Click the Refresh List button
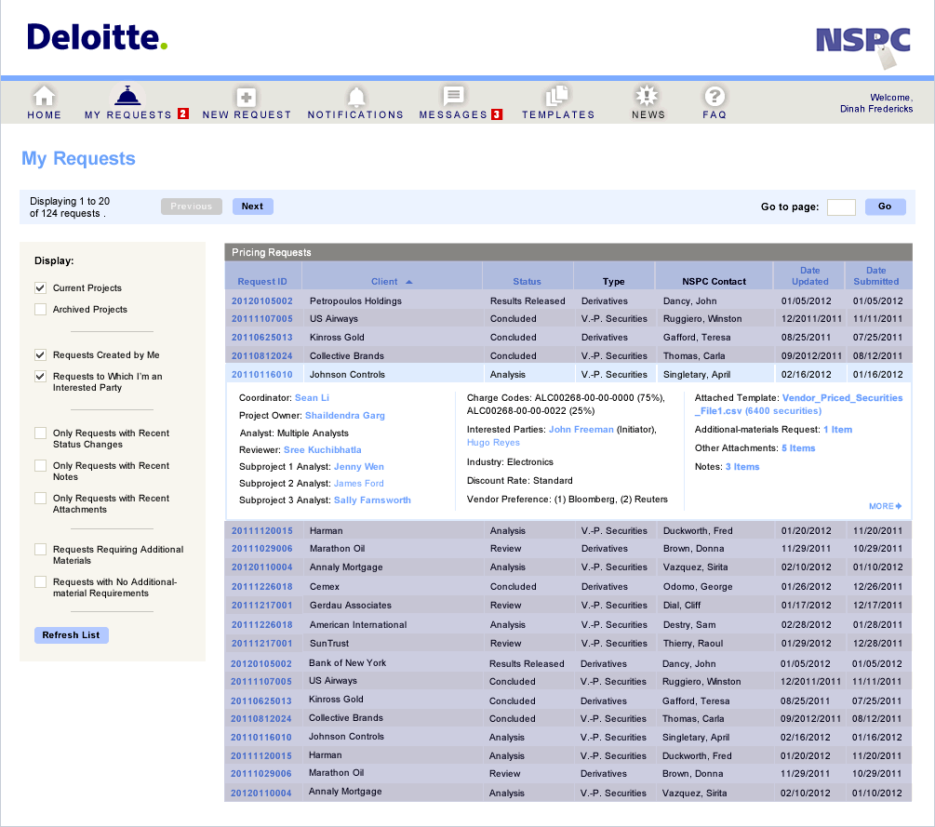935x827 pixels. click(72, 635)
